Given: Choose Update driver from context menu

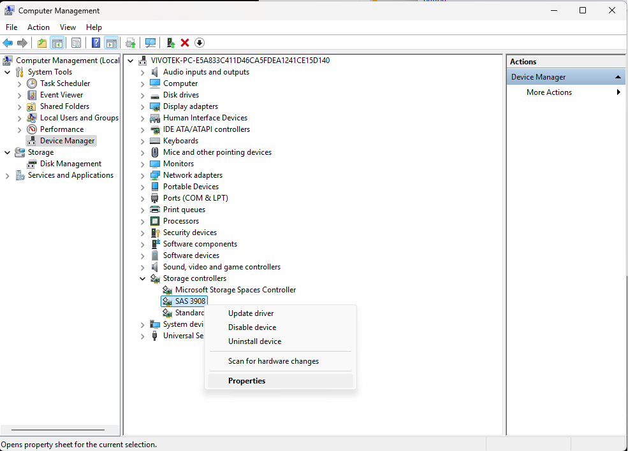Looking at the screenshot, I should tap(281, 313).
